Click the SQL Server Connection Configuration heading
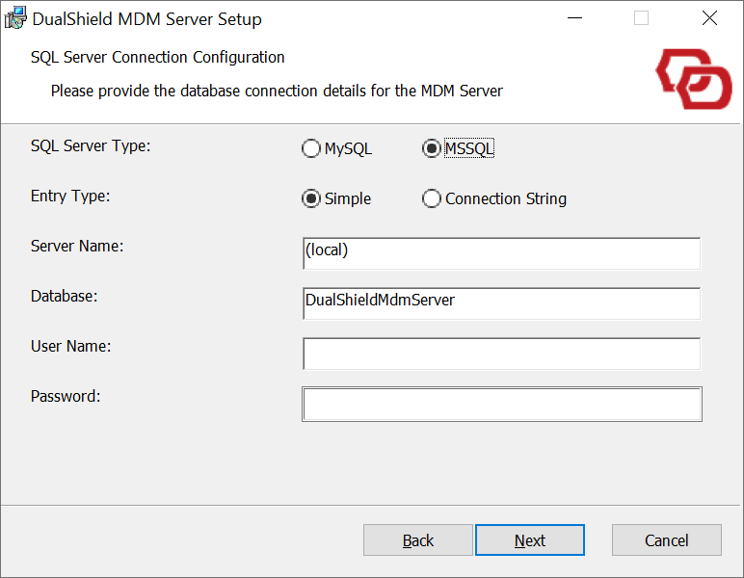The image size is (744, 578). (158, 58)
